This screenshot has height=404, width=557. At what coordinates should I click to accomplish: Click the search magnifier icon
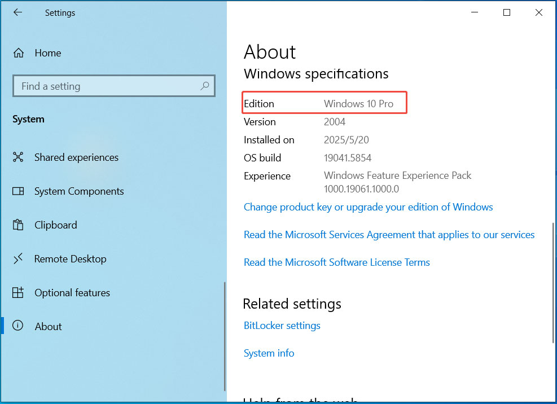click(x=205, y=86)
